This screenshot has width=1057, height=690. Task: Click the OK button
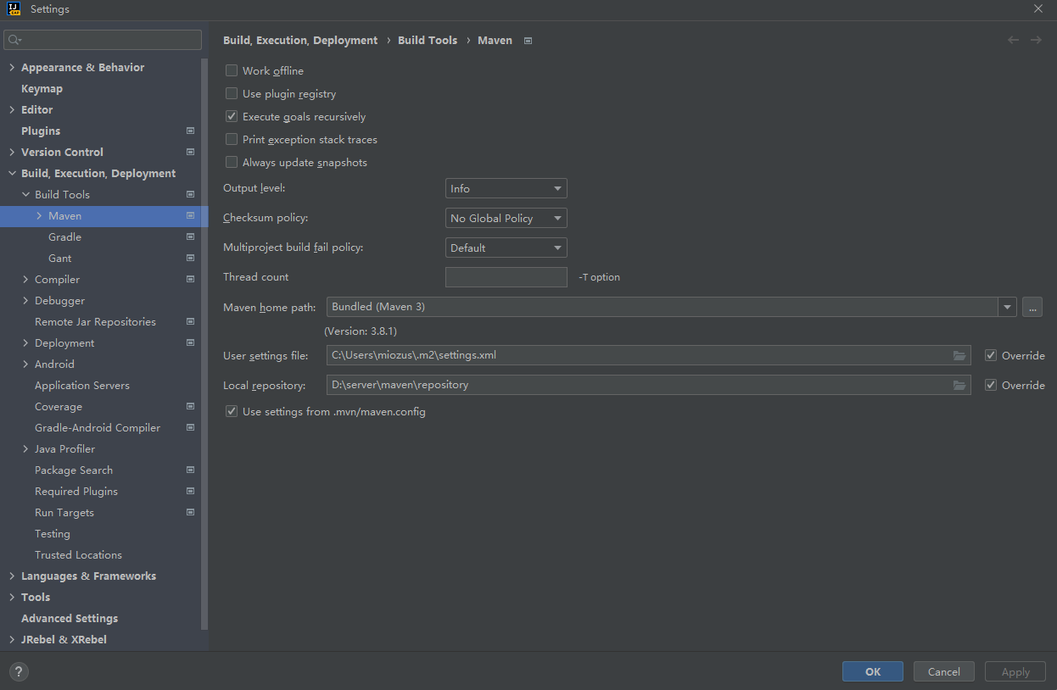873,671
